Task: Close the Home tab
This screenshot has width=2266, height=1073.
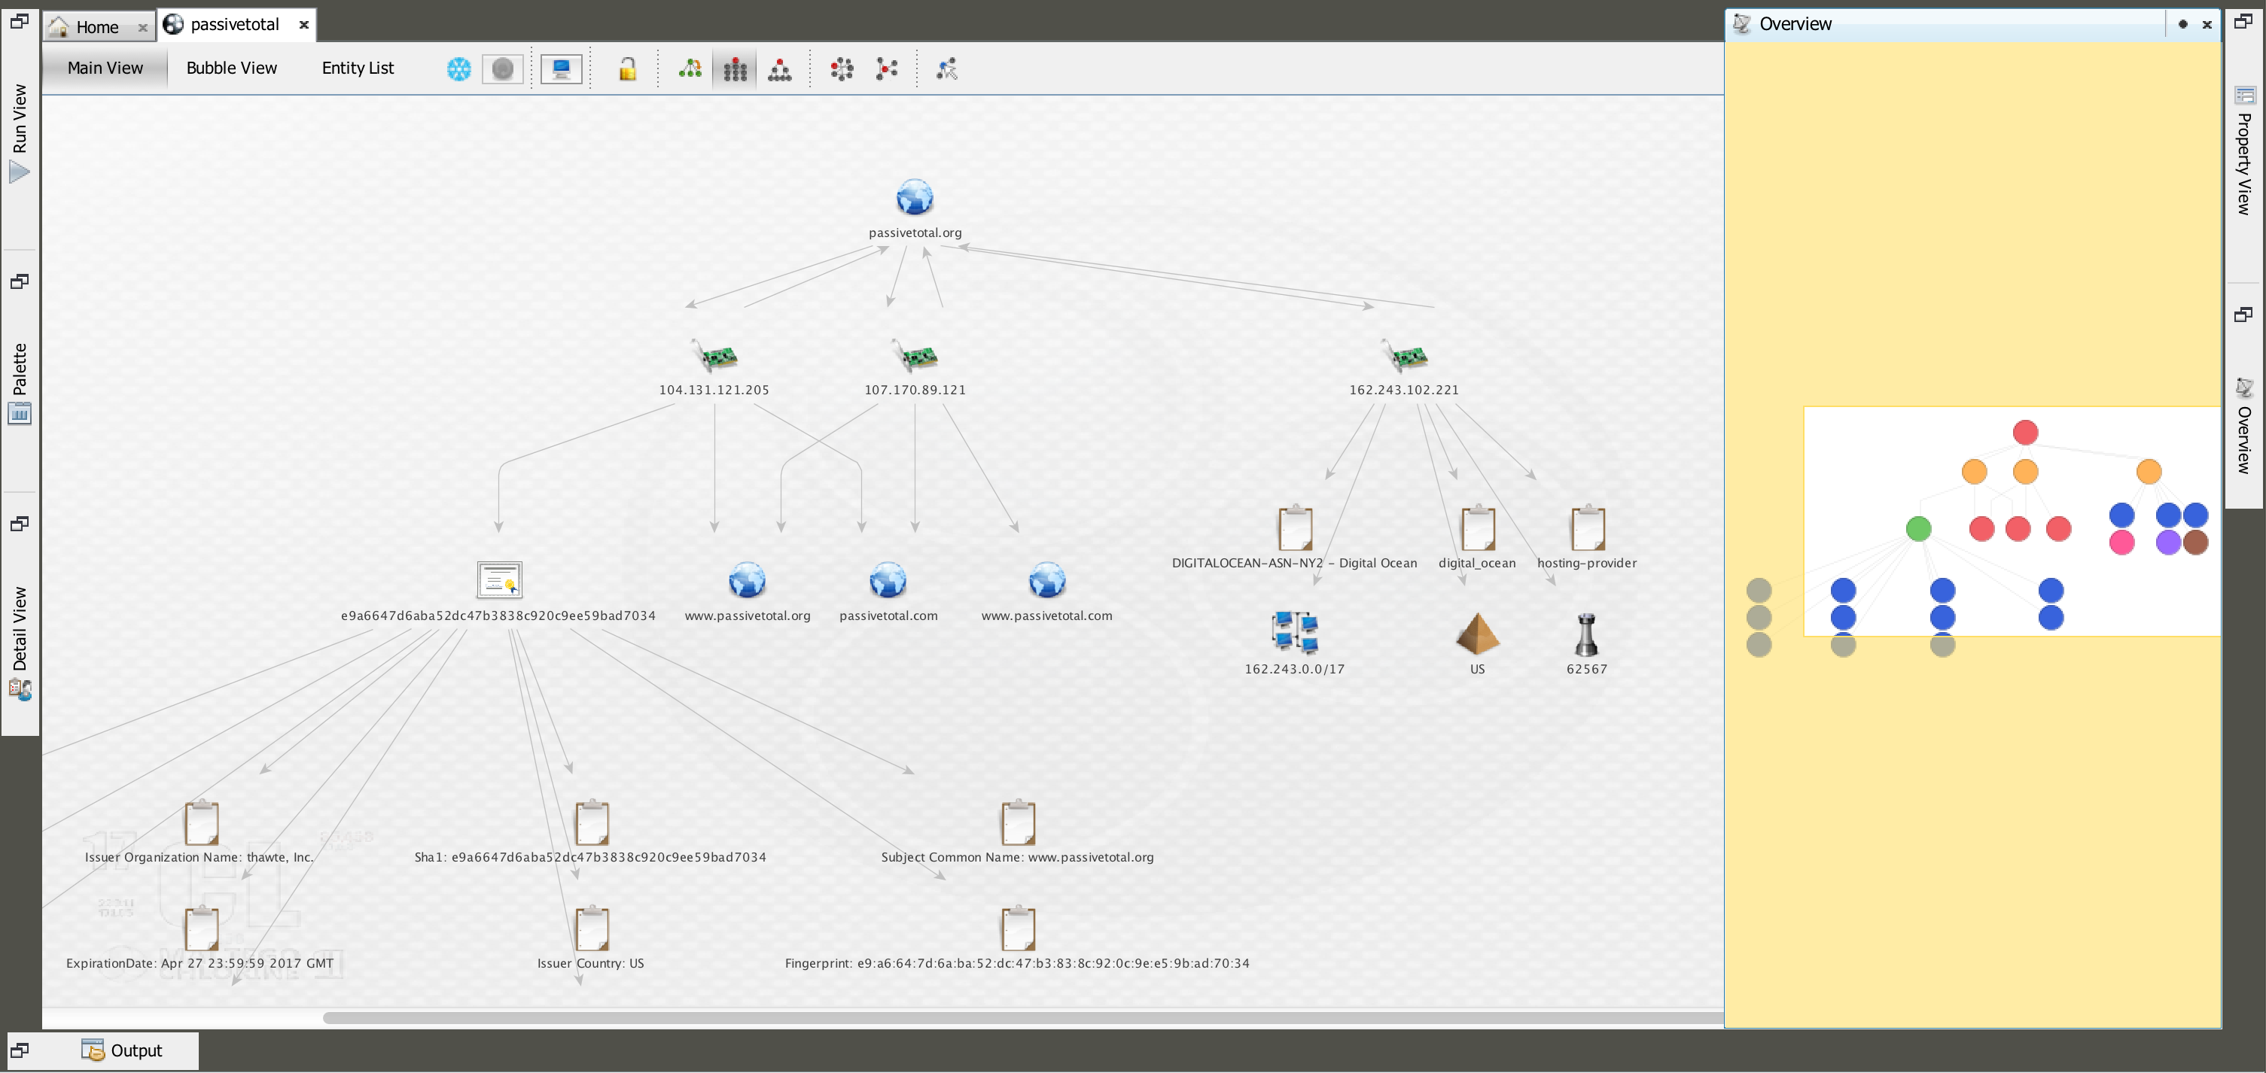Action: tap(142, 27)
